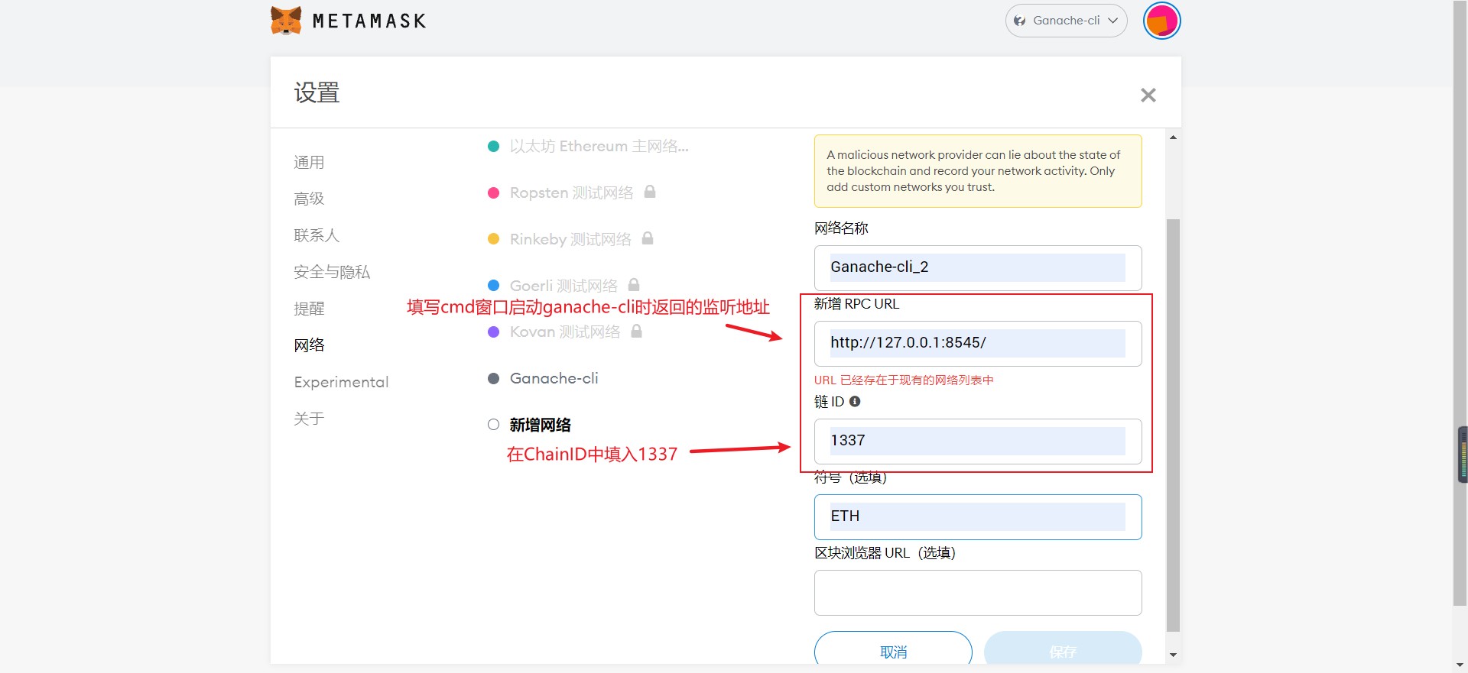Screen dimensions: 1468x673
Task: Click the globe icon in network selector
Action: click(1019, 21)
